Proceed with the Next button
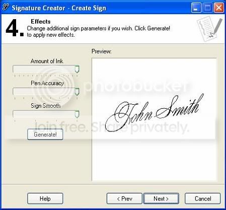226x210 pixels. pos(161,198)
